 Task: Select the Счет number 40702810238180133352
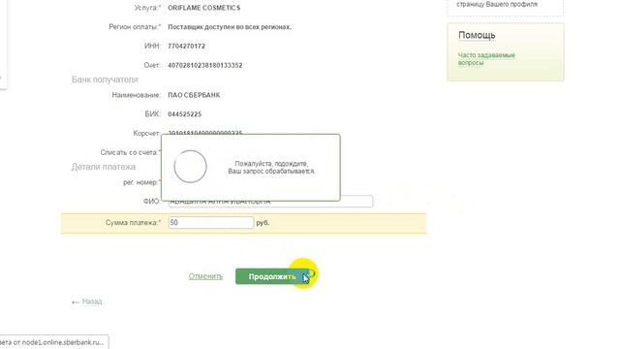(x=204, y=65)
